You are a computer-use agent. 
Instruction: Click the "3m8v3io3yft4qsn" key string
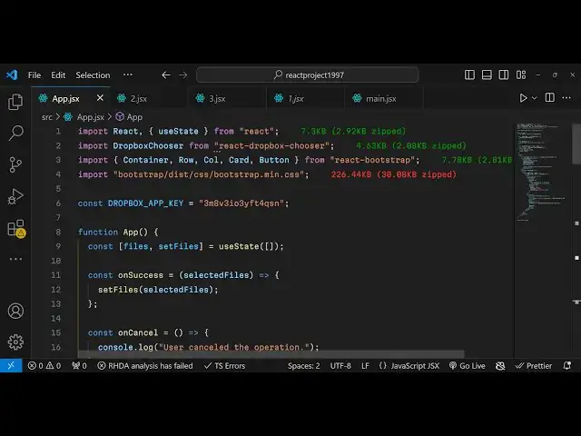[x=241, y=203]
